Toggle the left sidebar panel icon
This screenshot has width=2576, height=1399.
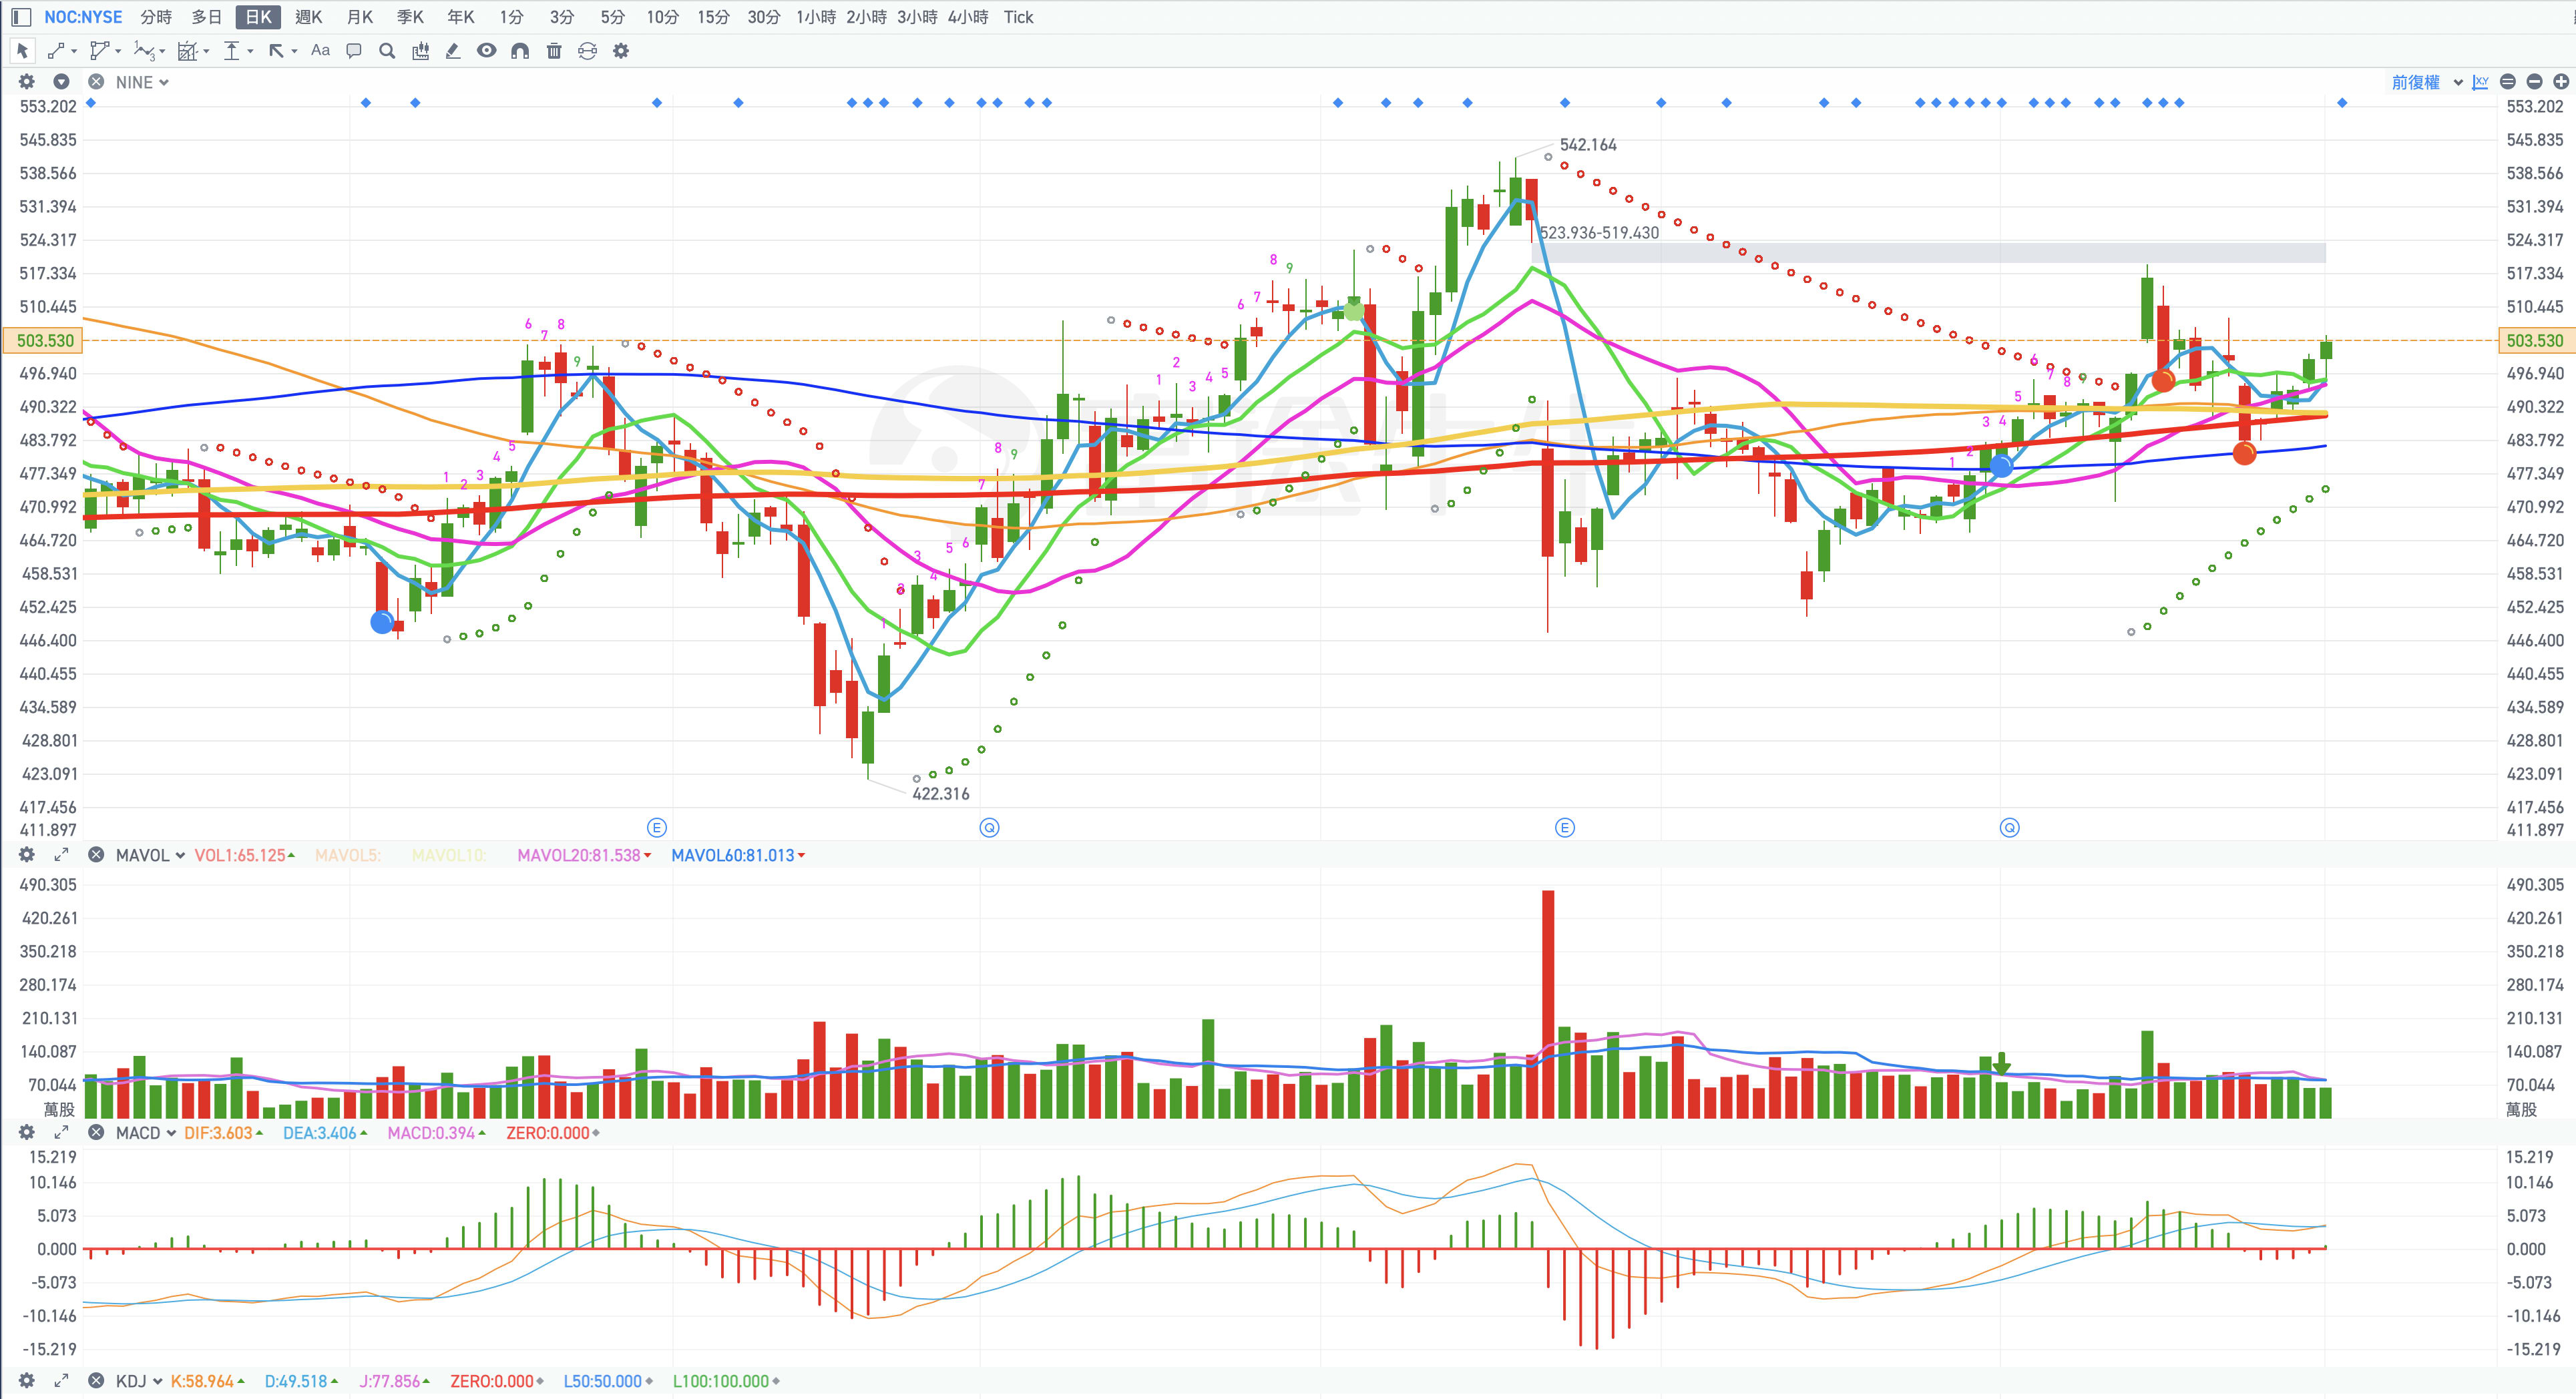click(21, 17)
